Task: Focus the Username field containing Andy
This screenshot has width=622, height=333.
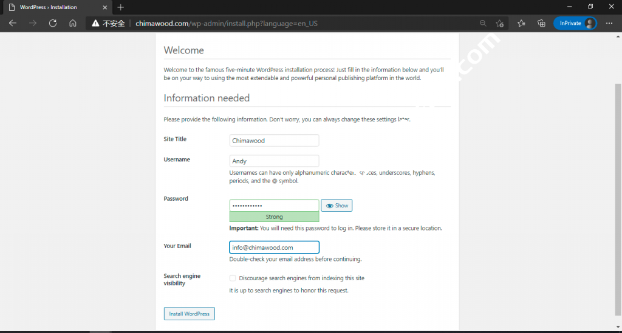Action: (274, 161)
